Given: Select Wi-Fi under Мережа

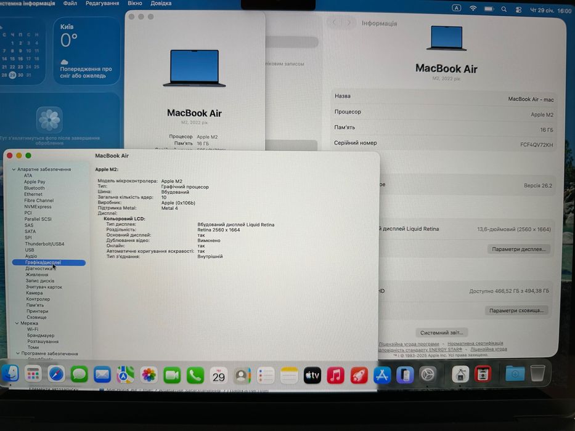Looking at the screenshot, I should click(x=32, y=329).
